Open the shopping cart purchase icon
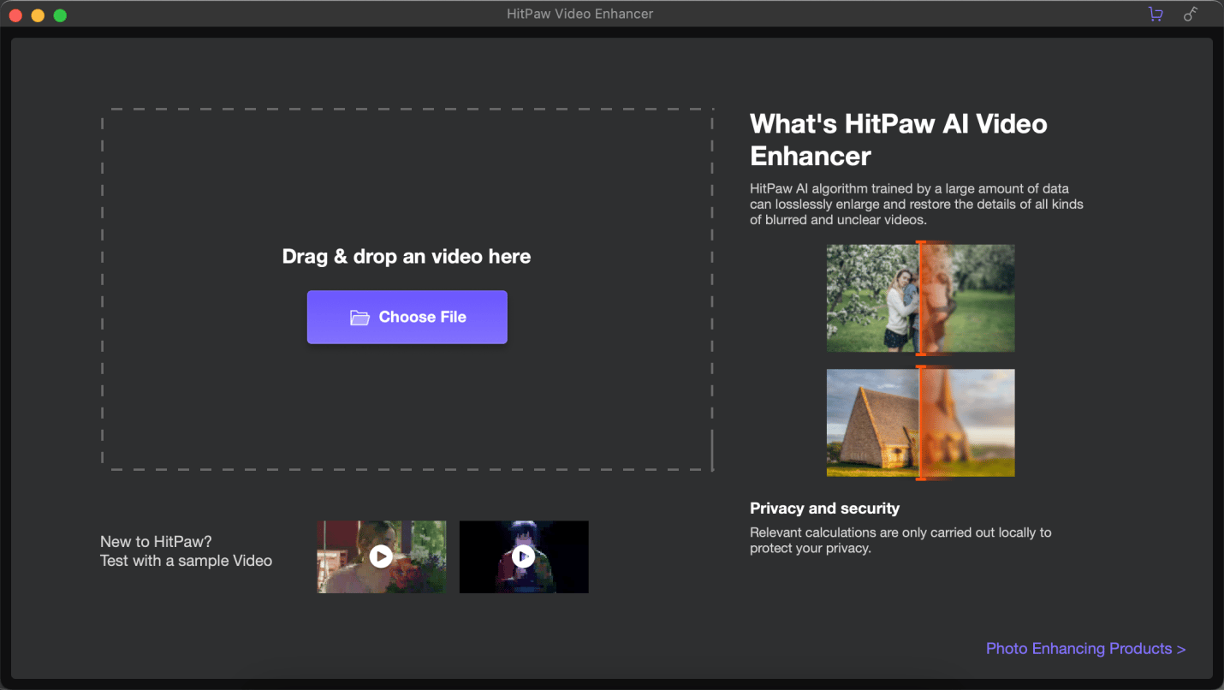Image resolution: width=1224 pixels, height=690 pixels. coord(1156,15)
